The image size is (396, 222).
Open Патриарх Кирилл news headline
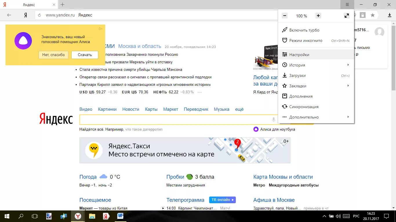click(x=145, y=85)
